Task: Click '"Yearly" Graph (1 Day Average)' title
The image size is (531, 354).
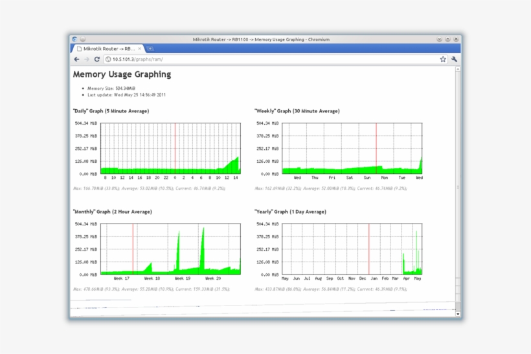Action: click(x=290, y=212)
